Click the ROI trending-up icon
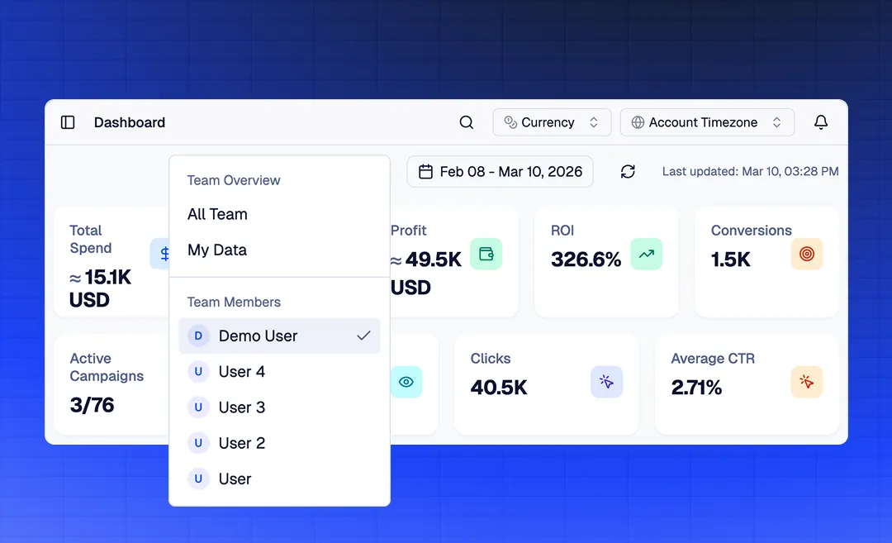 point(646,254)
